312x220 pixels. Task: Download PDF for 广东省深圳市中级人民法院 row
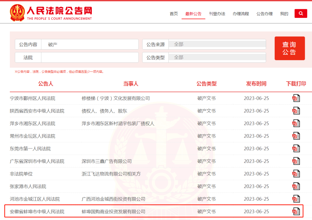296,161
